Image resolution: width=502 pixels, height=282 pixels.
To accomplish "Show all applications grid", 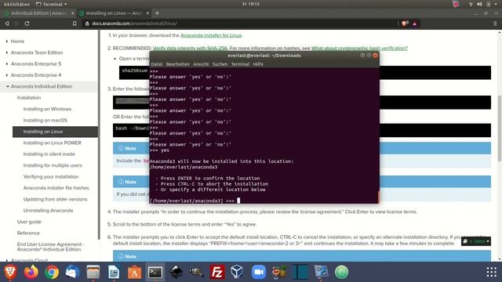I will (x=492, y=272).
